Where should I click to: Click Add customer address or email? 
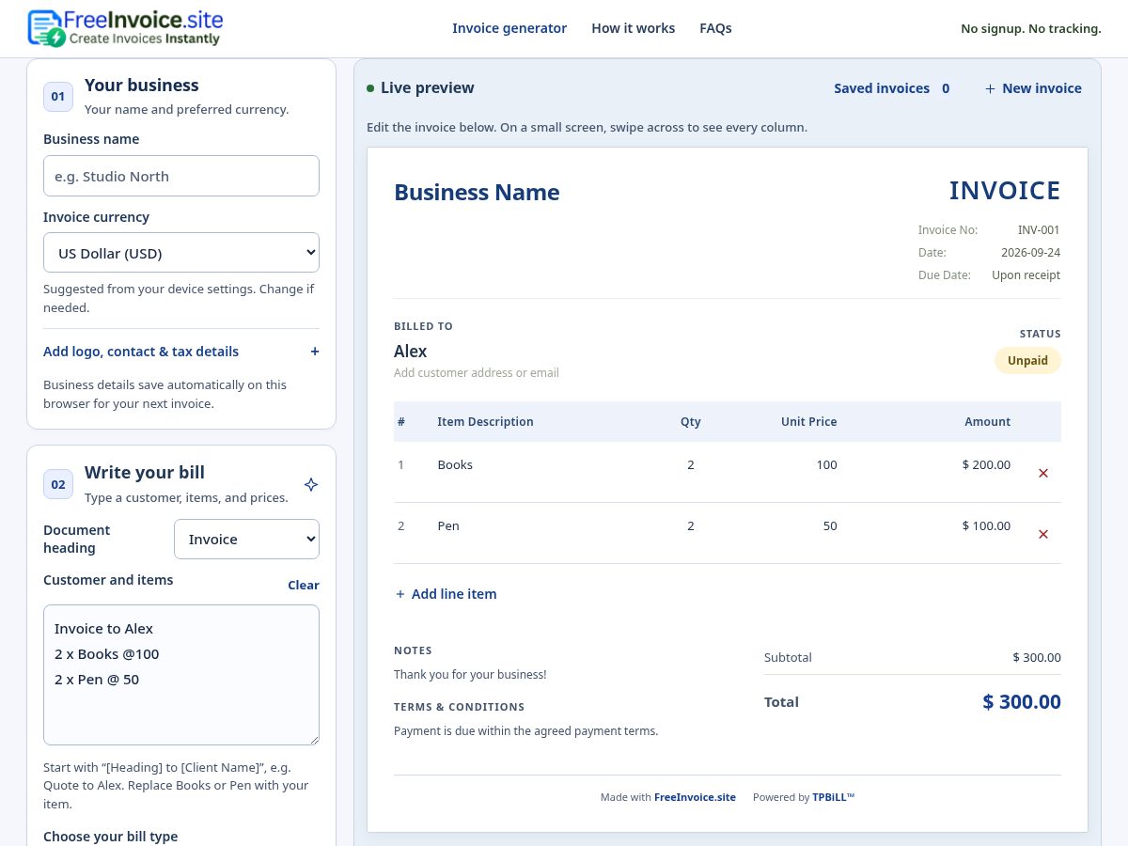tap(477, 373)
